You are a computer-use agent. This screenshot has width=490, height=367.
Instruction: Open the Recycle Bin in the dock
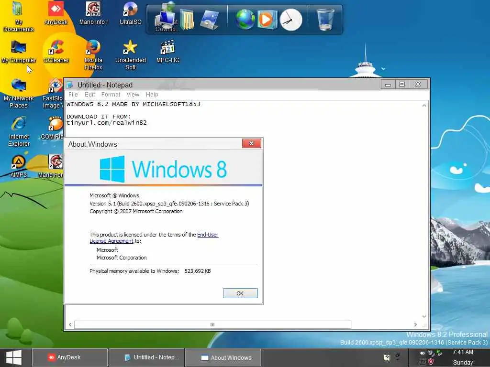(x=325, y=19)
